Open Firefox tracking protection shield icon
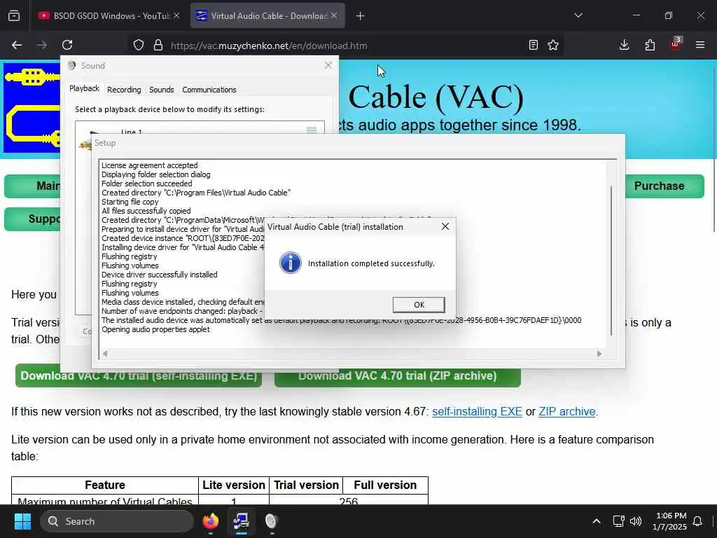 [139, 46]
